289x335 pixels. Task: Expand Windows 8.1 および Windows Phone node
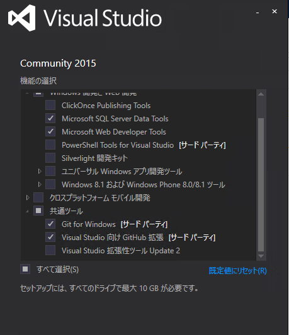click(40, 184)
